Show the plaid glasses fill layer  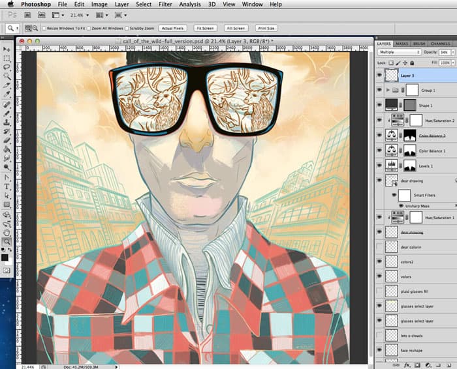(x=379, y=291)
